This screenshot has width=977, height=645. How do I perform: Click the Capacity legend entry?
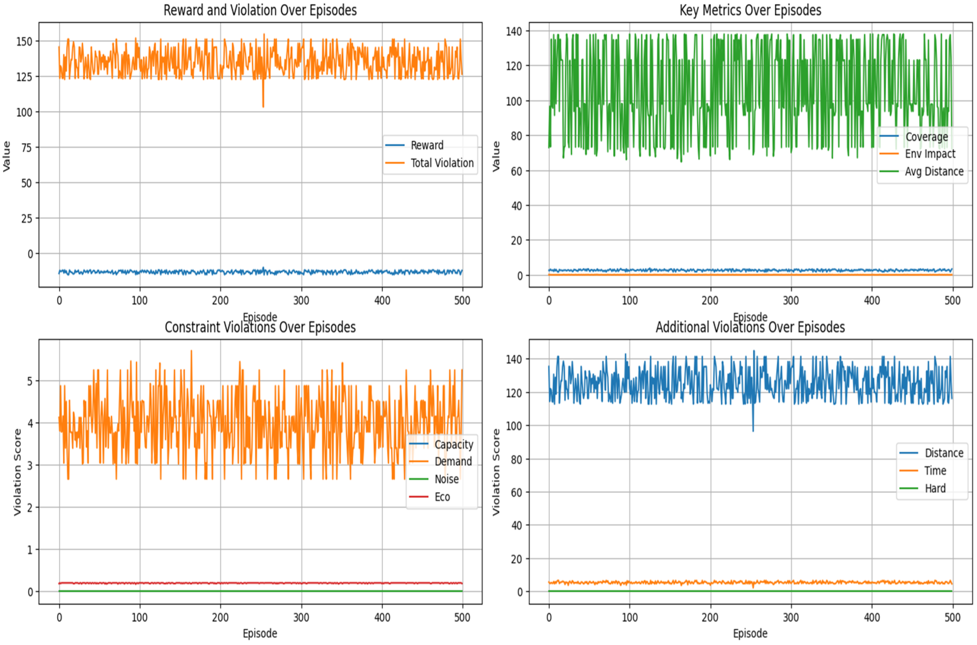click(454, 444)
